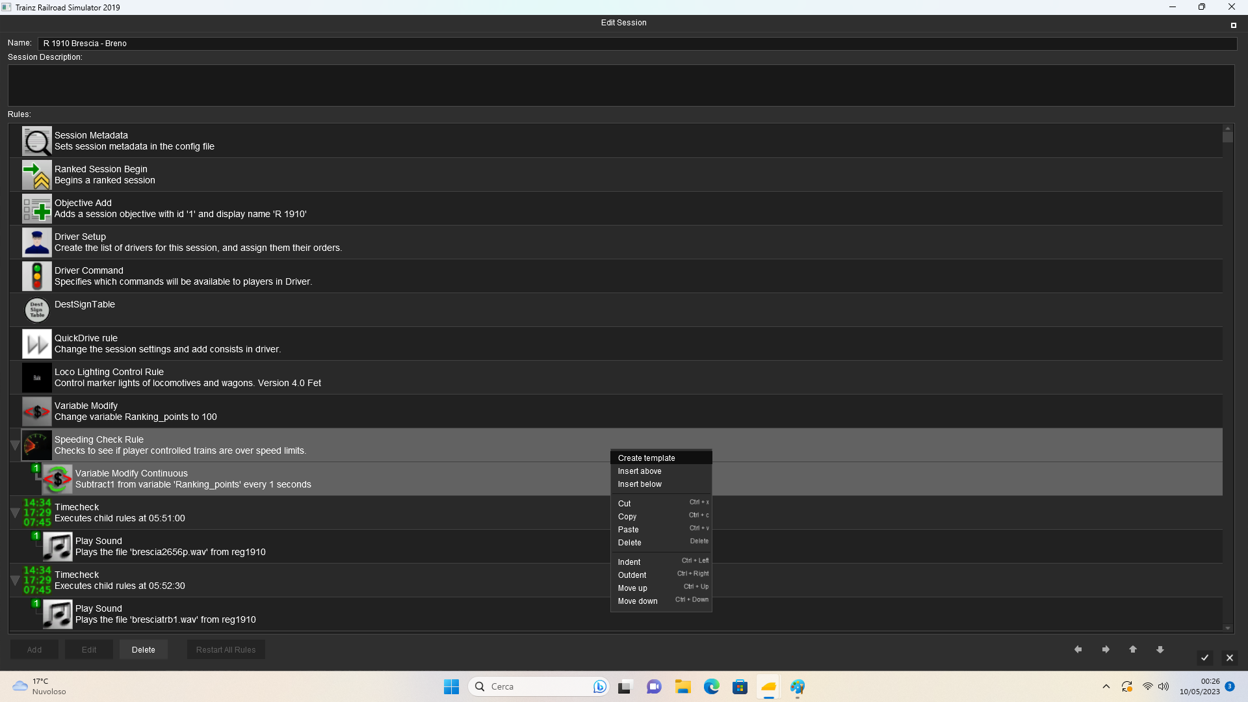Click the Add button
The width and height of the screenshot is (1248, 702).
click(x=34, y=649)
